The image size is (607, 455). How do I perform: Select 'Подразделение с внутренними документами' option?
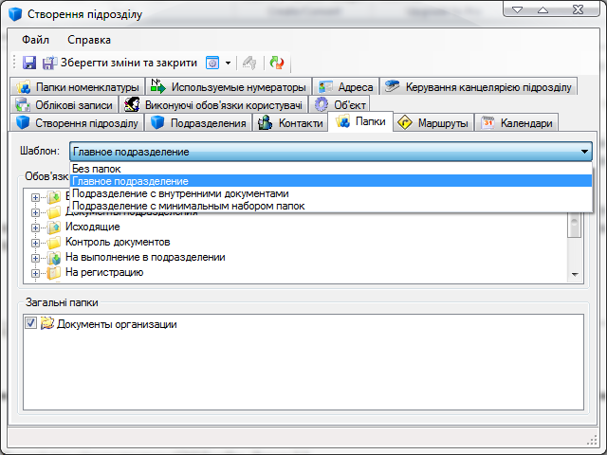pos(180,193)
